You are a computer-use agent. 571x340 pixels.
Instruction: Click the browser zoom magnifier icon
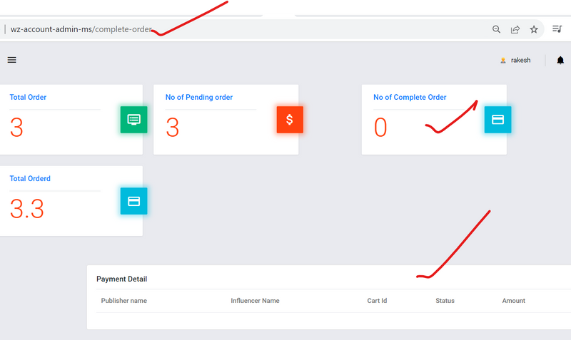[x=496, y=29]
